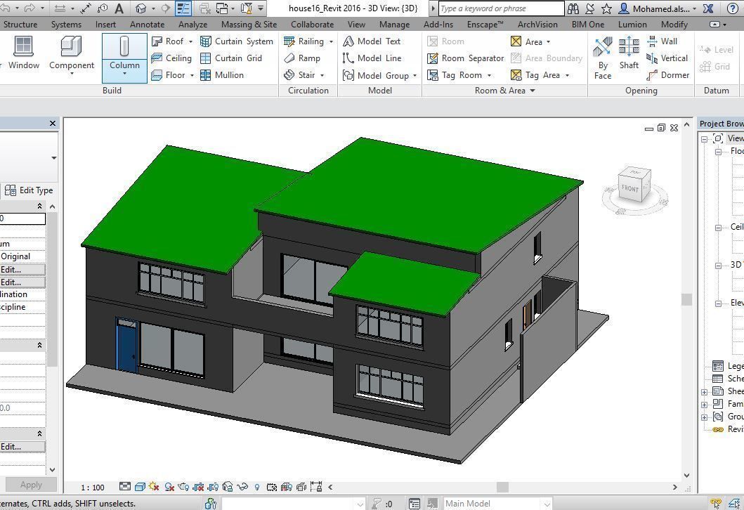Open the Mohamed.als... user account menu
This screenshot has height=510, width=744.
click(x=657, y=8)
